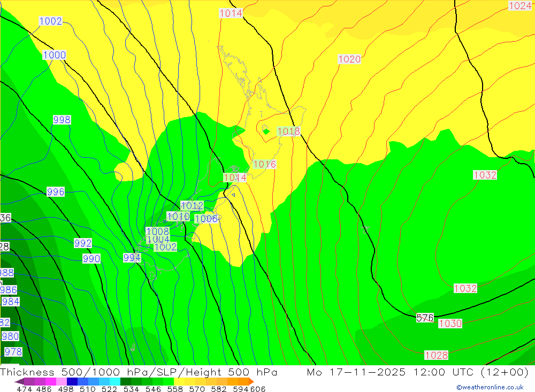This screenshot has height=392, width=535.
Task: Click the red 1030 isobar label
Action: click(450, 324)
